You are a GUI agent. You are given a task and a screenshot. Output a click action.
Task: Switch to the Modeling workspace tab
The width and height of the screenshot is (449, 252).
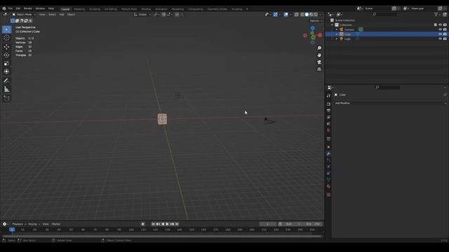tap(79, 9)
